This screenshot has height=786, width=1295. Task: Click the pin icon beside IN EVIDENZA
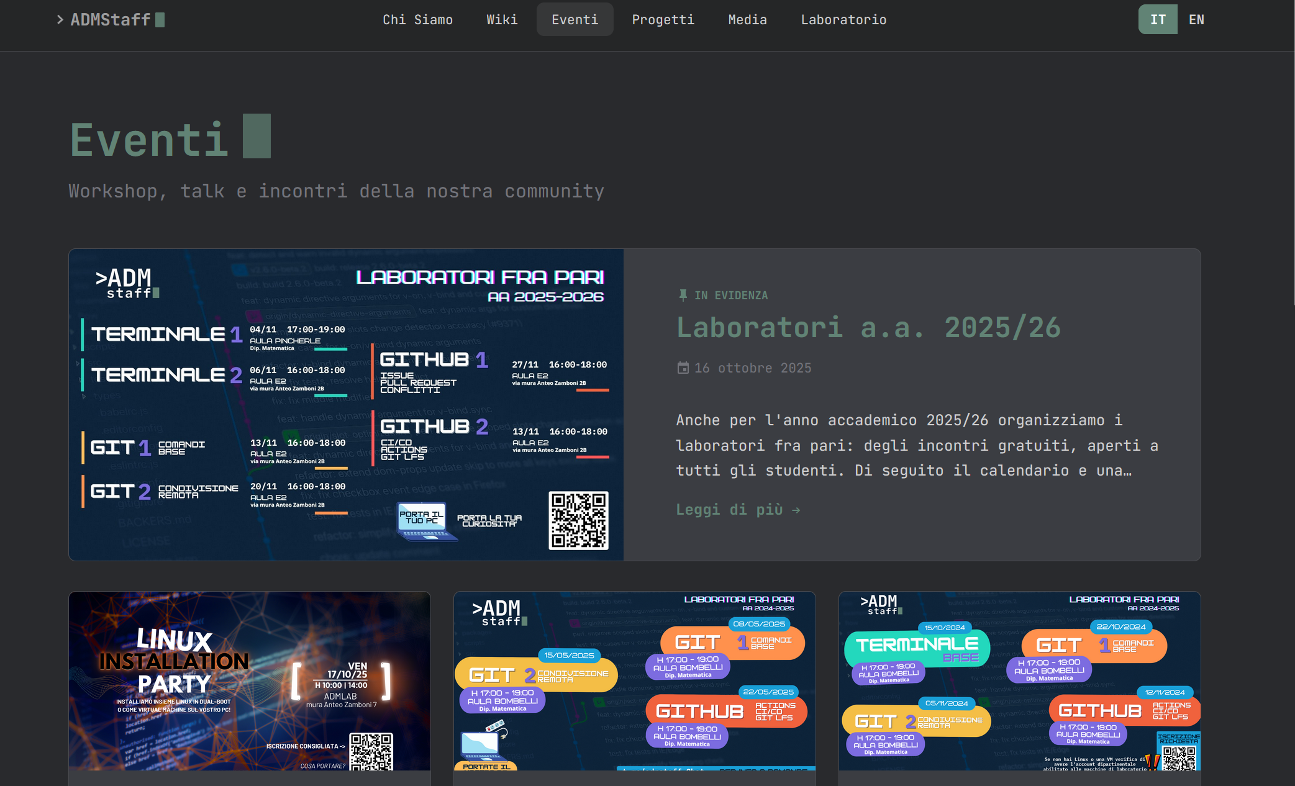click(x=683, y=296)
